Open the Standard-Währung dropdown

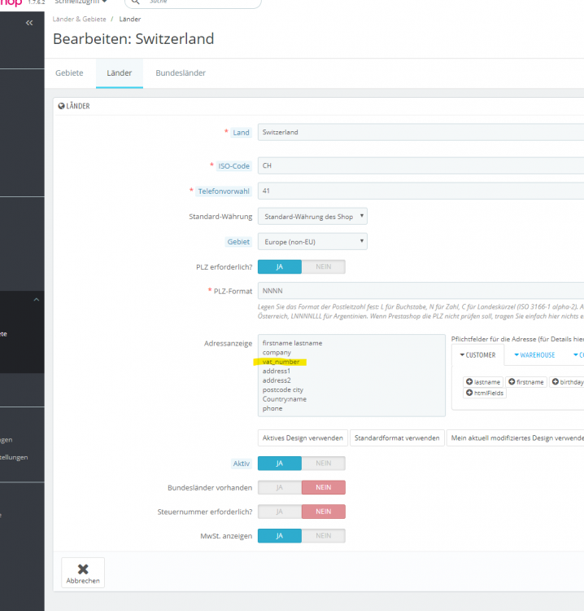tap(312, 216)
